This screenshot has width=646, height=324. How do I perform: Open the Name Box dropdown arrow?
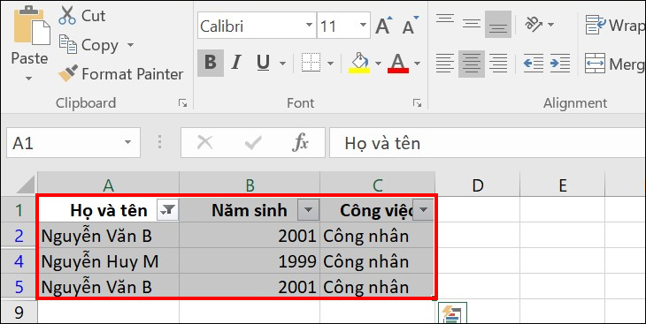click(128, 143)
